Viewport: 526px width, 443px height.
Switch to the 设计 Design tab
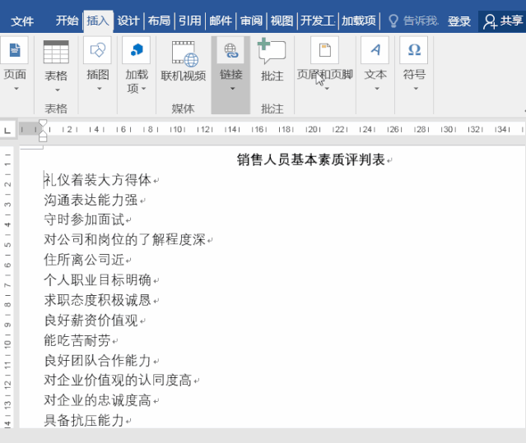pos(128,21)
